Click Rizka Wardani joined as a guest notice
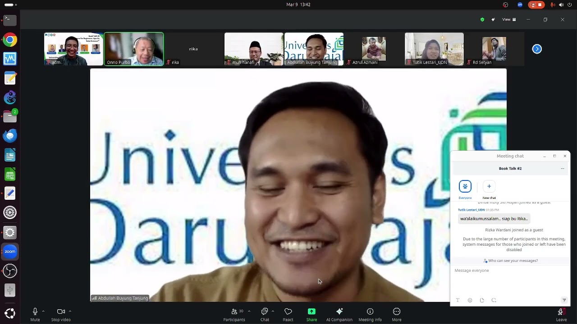577x324 pixels. (514, 230)
